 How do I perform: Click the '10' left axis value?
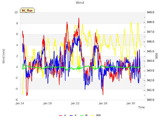tap(16, 12)
